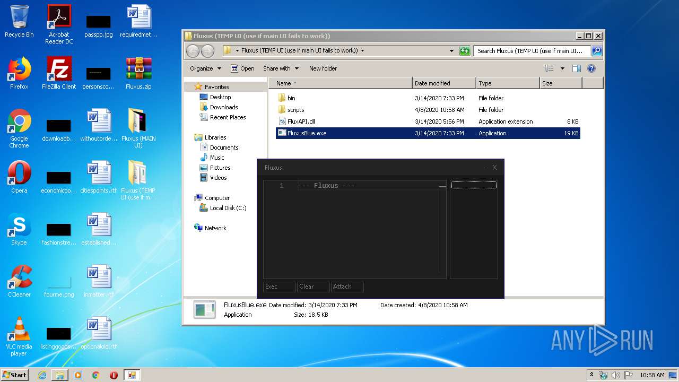This screenshot has height=382, width=679.
Task: Click the Explorer Forward navigation button
Action: 208,51
